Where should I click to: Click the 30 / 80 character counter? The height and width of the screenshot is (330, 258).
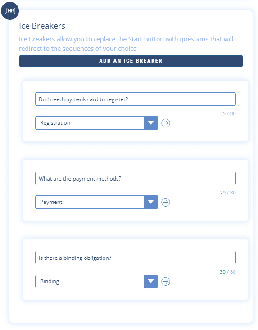[228, 272]
